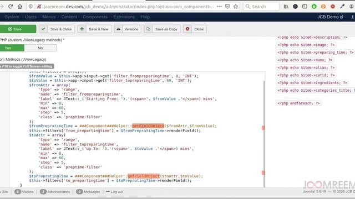Open the eyedropper color picker extension
Screen dimensions: 355x199
click(342, 7)
